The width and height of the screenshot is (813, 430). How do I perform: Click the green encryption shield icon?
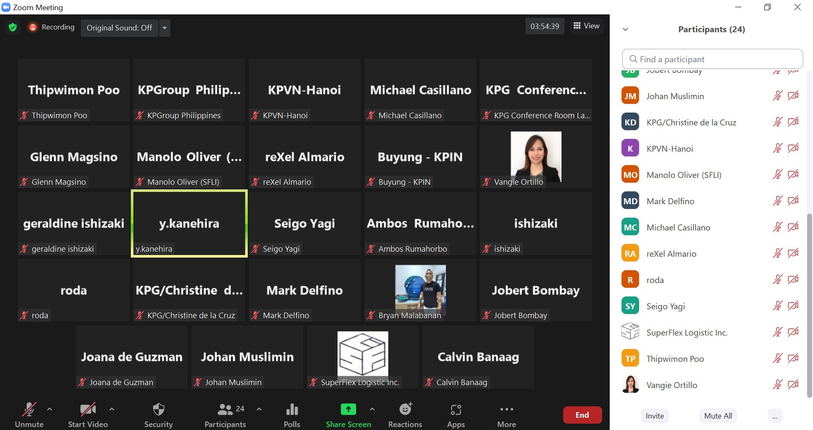coord(13,28)
